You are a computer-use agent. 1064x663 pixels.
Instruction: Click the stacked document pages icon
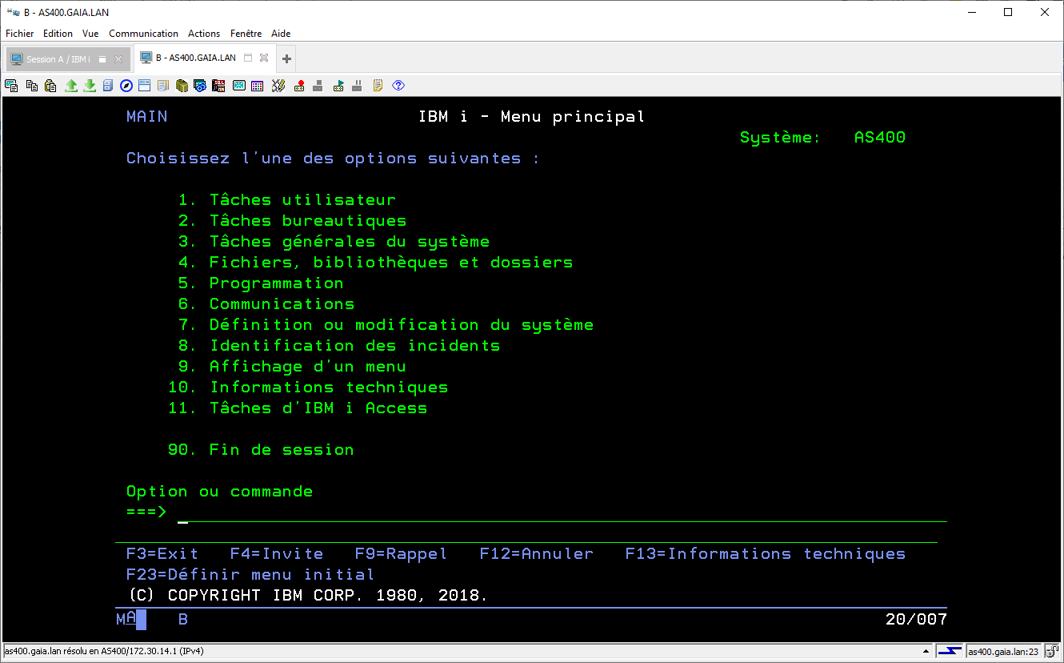[x=163, y=86]
